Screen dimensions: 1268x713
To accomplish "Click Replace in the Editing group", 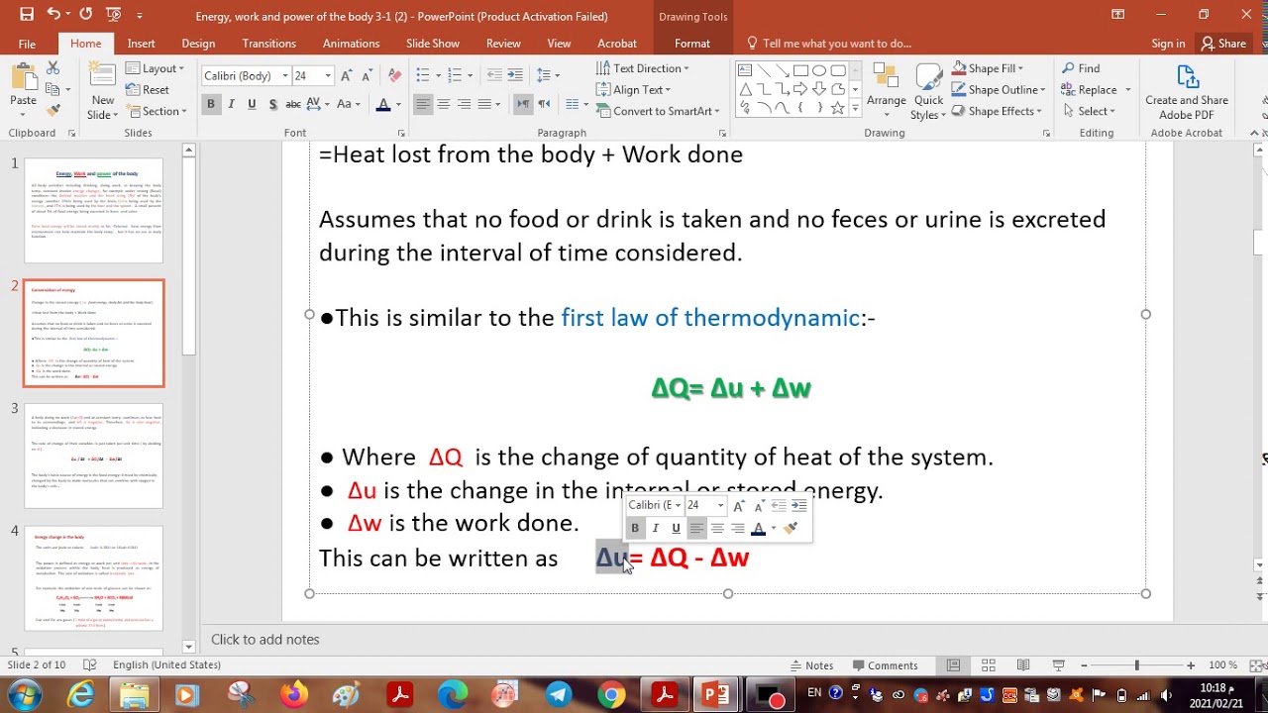I will [x=1090, y=89].
